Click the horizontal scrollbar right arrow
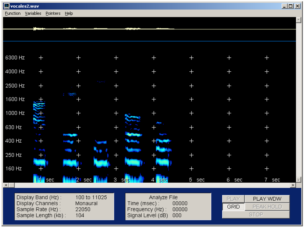 coord(292,185)
